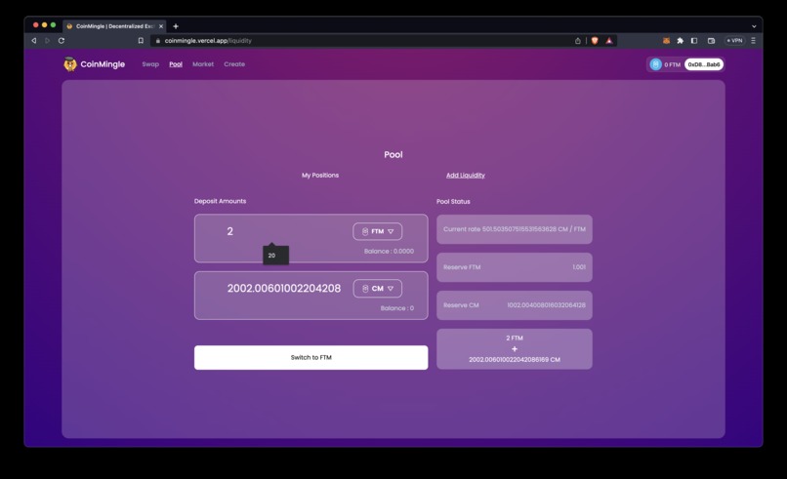Click the CM deposit amount field
This screenshot has width=787, height=479.
[284, 289]
